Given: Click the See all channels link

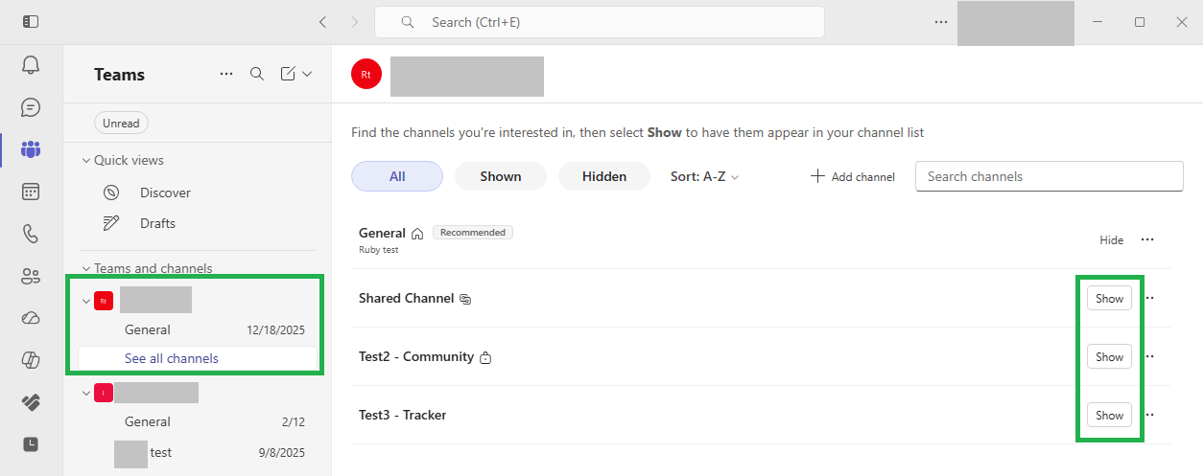Looking at the screenshot, I should (x=172, y=358).
